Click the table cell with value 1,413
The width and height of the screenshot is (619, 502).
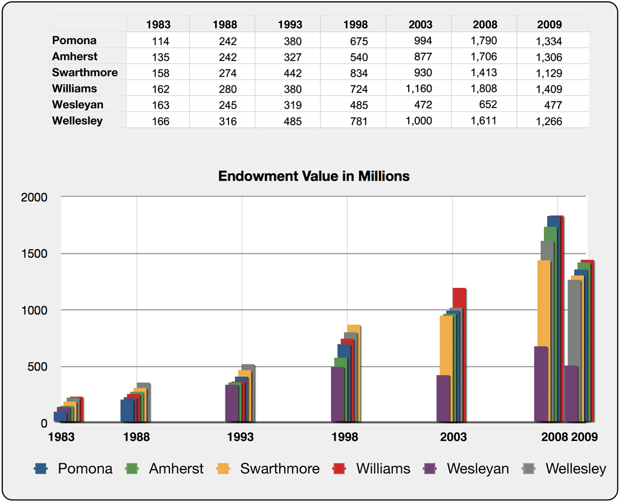[x=484, y=72]
